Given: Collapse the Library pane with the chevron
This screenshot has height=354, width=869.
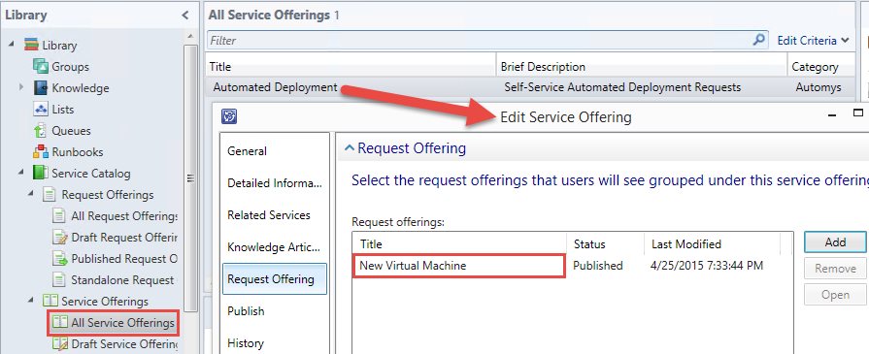Looking at the screenshot, I should click(x=185, y=16).
